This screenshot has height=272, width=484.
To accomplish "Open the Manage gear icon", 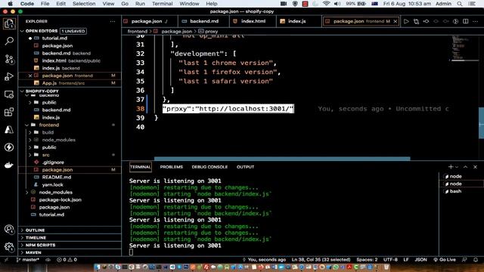I will click(9, 247).
